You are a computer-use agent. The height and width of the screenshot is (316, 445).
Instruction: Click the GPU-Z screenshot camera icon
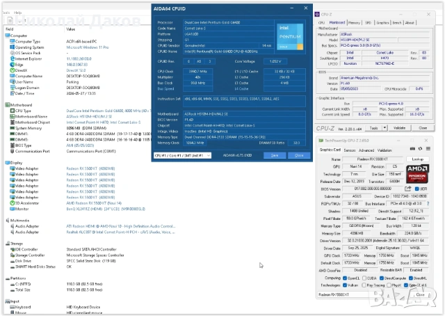pyautogui.click(x=412, y=149)
